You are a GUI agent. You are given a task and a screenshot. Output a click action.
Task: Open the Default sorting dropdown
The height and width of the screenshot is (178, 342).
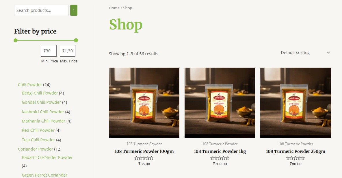pyautogui.click(x=305, y=53)
